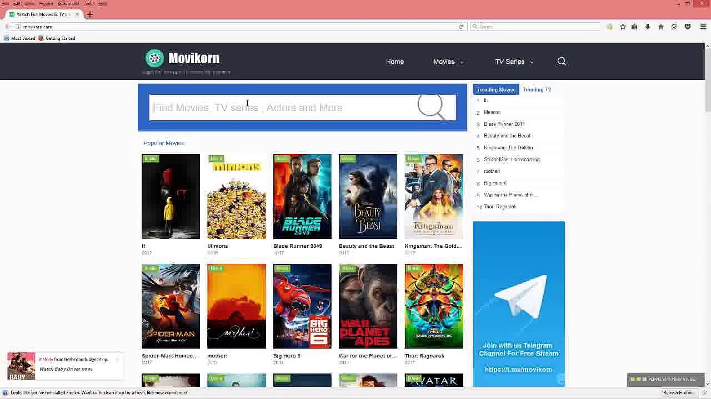Select the Trending Movies tab

496,89
